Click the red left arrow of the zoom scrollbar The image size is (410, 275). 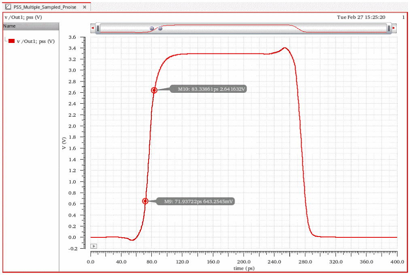93,28
